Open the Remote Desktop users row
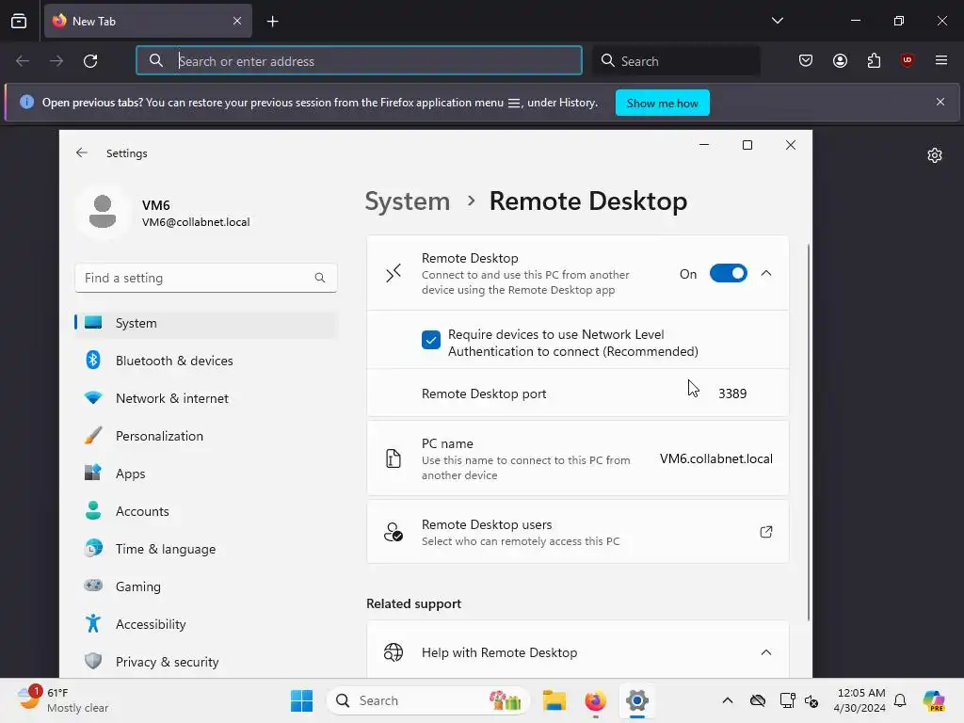 (577, 532)
